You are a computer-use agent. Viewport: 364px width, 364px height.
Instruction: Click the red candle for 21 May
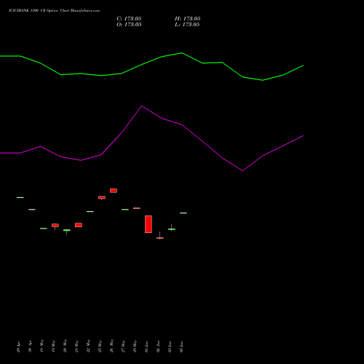(x=79, y=225)
